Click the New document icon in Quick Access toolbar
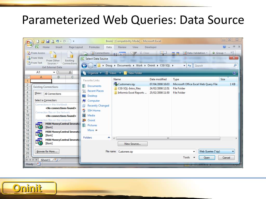Screen dimensions: 266x199 pos(38,41)
